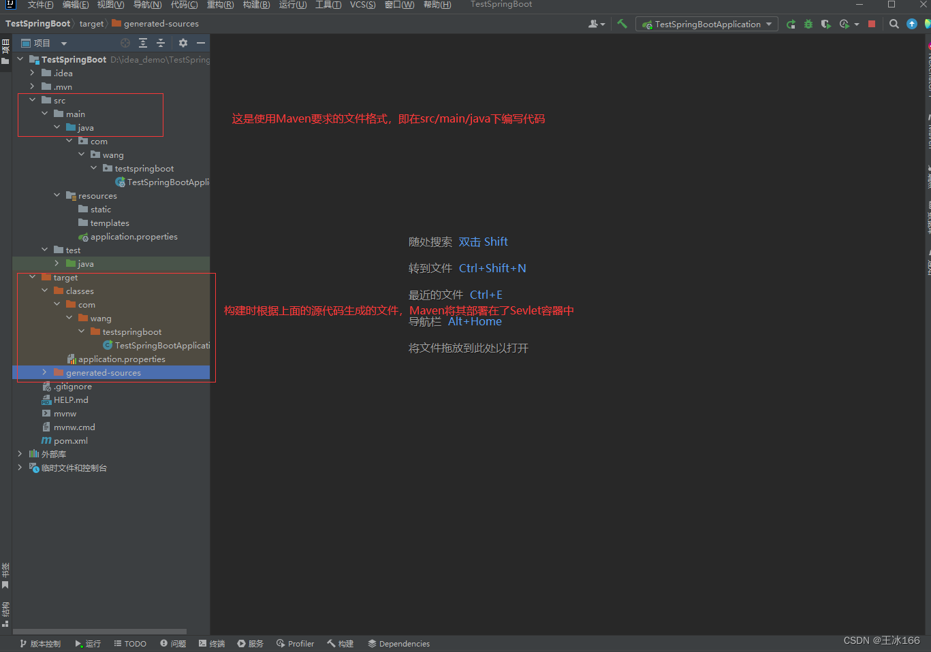
Task: Click TestSpringBoot breadcrumb in navigation bar
Action: 37,24
